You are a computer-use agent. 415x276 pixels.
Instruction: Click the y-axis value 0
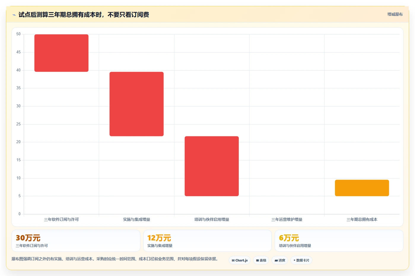pyautogui.click(x=20, y=214)
